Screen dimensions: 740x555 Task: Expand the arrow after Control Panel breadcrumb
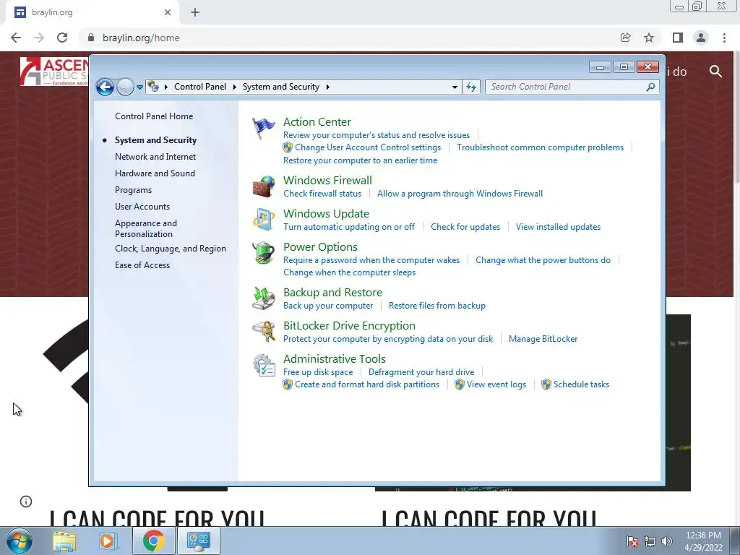(x=235, y=87)
